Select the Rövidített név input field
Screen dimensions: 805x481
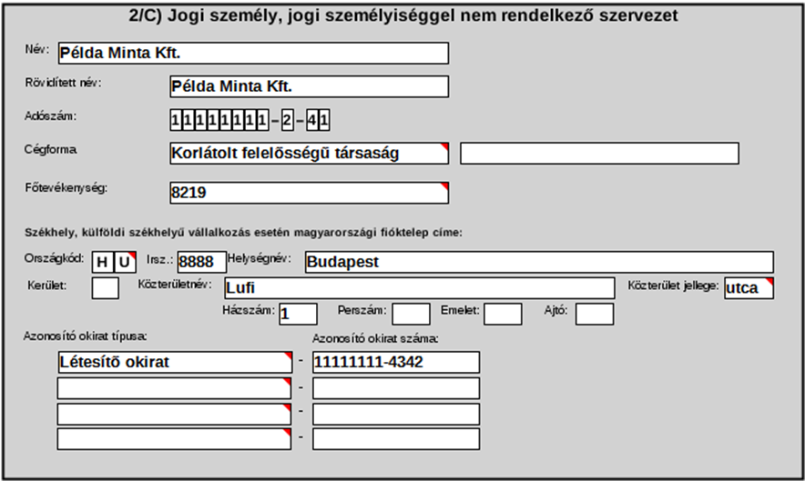[309, 86]
